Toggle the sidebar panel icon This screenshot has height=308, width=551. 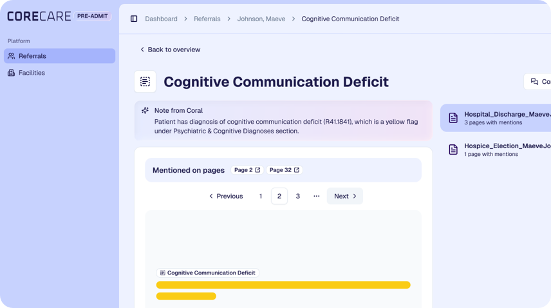(x=134, y=19)
